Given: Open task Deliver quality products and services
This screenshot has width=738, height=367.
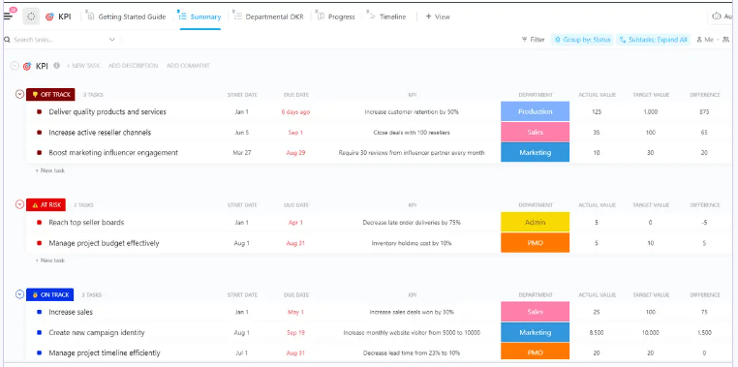Looking at the screenshot, I should tap(108, 112).
